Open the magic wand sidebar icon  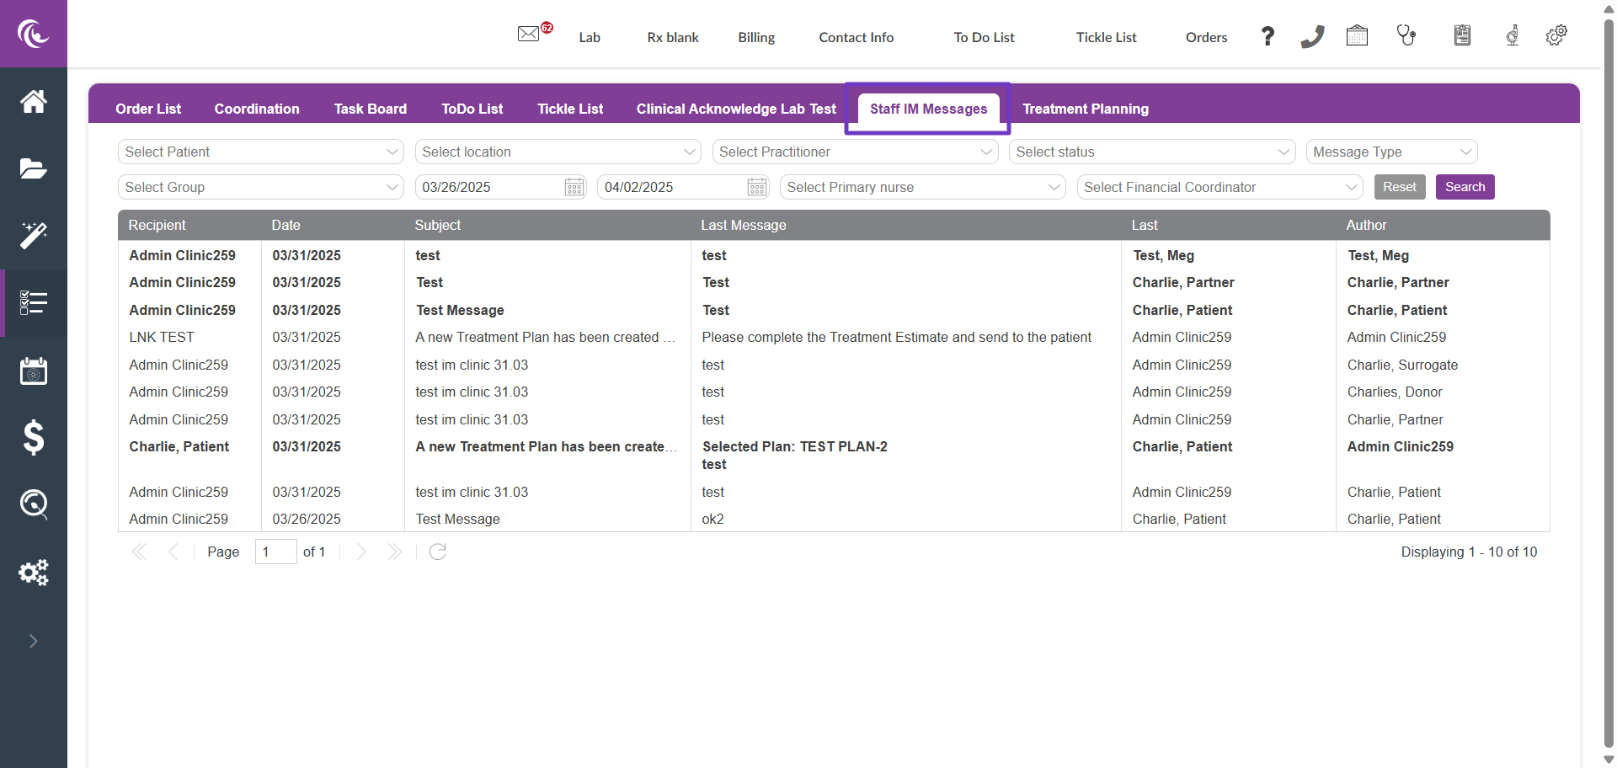tap(34, 236)
